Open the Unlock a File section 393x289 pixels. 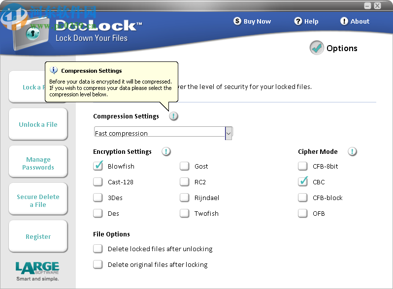click(38, 124)
